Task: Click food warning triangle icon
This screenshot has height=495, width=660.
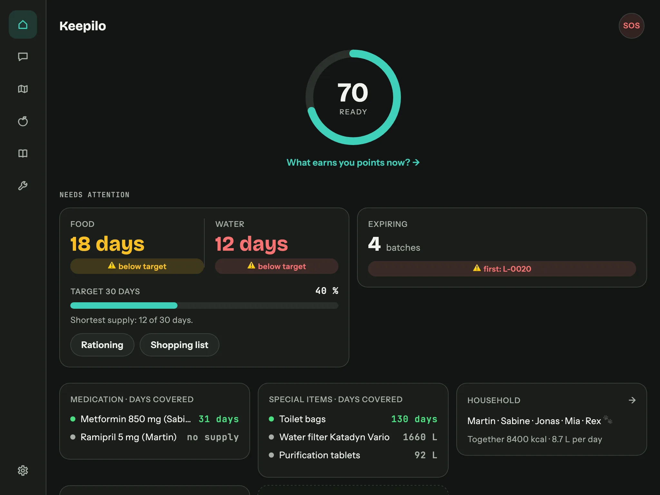Action: [x=112, y=266]
